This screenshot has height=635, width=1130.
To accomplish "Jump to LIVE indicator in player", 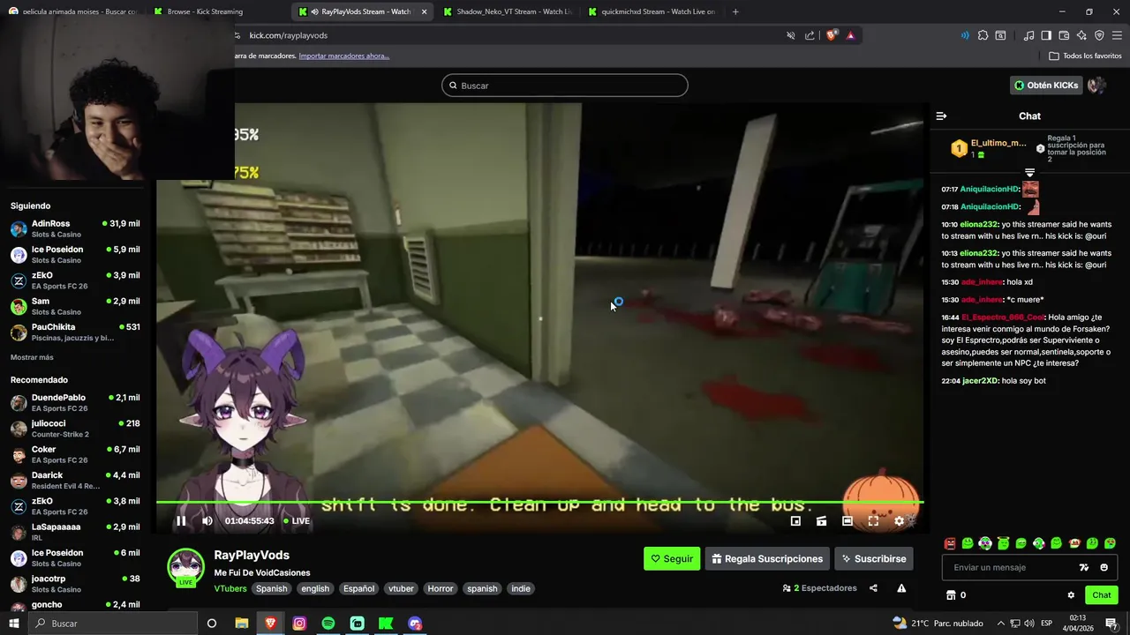I will tap(296, 521).
